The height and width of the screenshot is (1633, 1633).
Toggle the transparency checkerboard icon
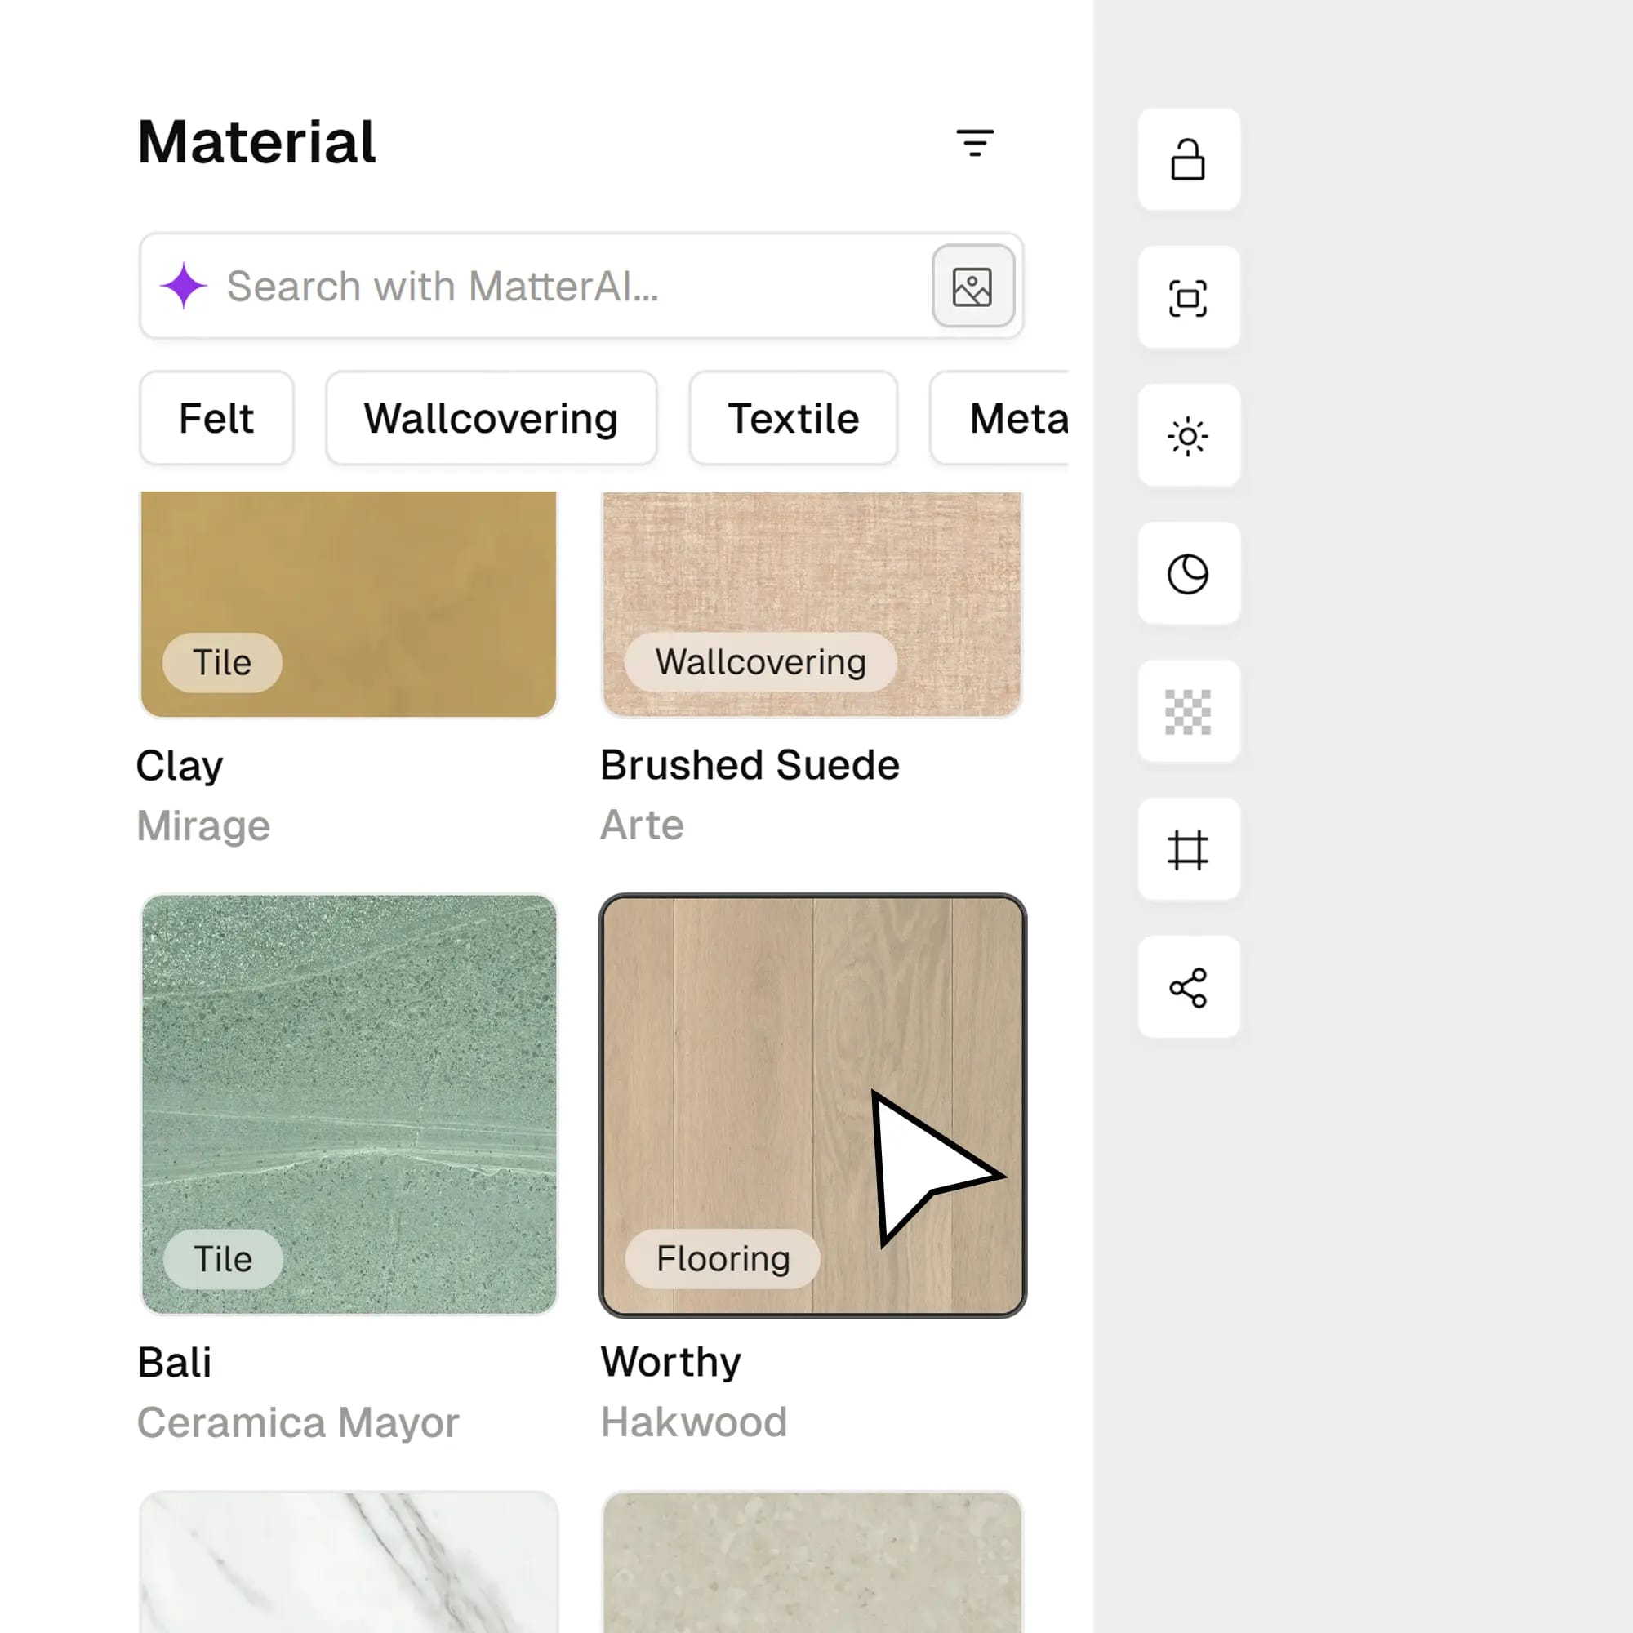pyautogui.click(x=1188, y=713)
